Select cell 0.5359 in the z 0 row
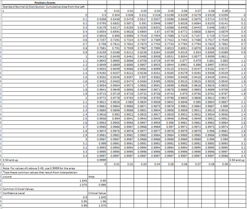The image size is (247, 209). pyautogui.click(x=222, y=15)
